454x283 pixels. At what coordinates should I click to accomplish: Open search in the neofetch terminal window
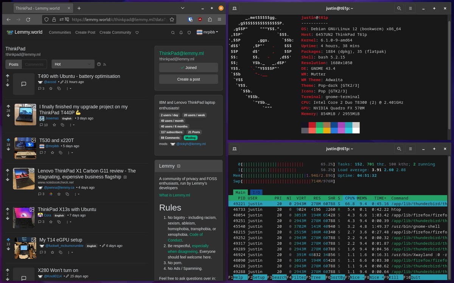tap(399, 8)
